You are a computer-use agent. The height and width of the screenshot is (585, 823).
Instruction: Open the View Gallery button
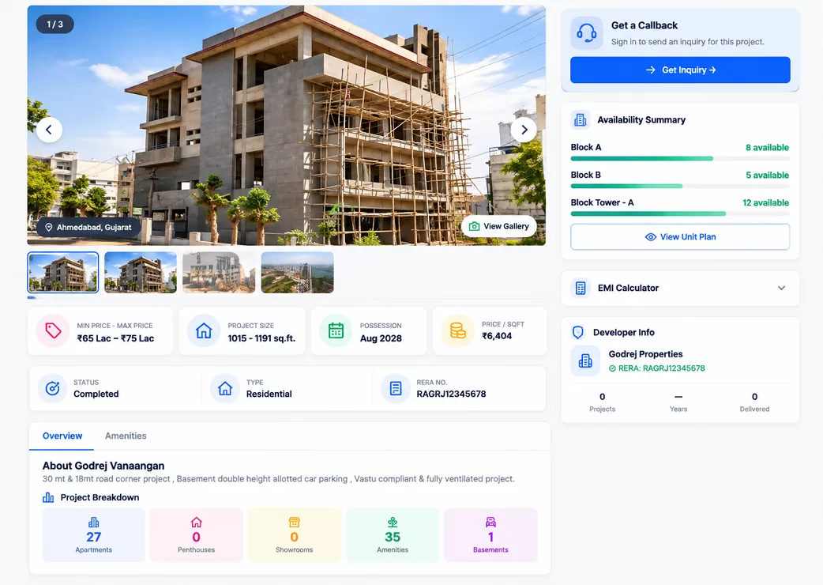click(499, 226)
